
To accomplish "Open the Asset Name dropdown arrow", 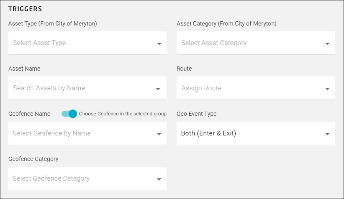I will pyautogui.click(x=158, y=89).
